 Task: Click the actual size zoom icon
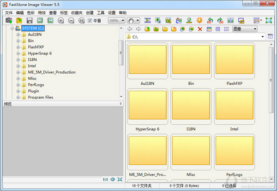click(x=81, y=20)
